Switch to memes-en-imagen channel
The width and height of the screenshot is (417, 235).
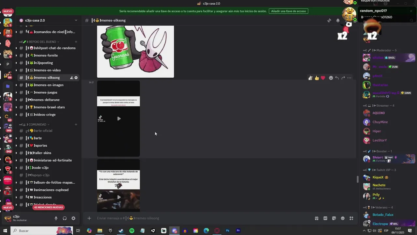tap(48, 85)
